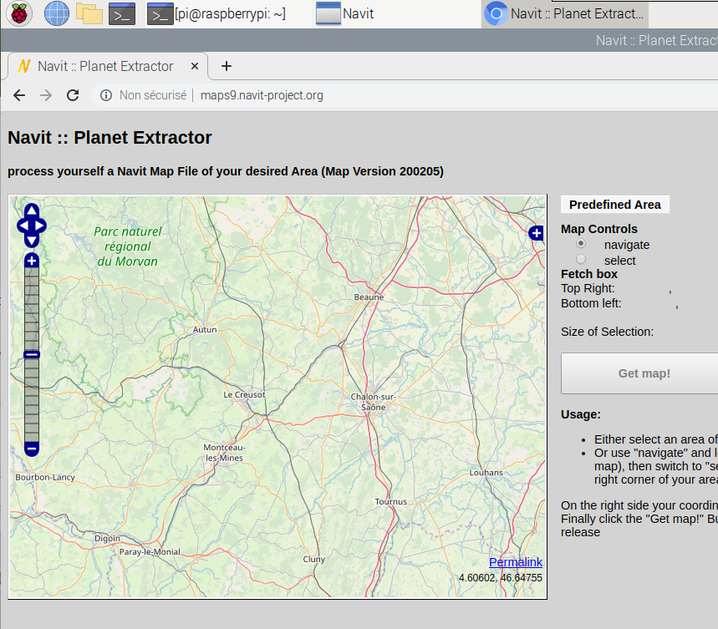Select the navigate map control

tap(581, 243)
